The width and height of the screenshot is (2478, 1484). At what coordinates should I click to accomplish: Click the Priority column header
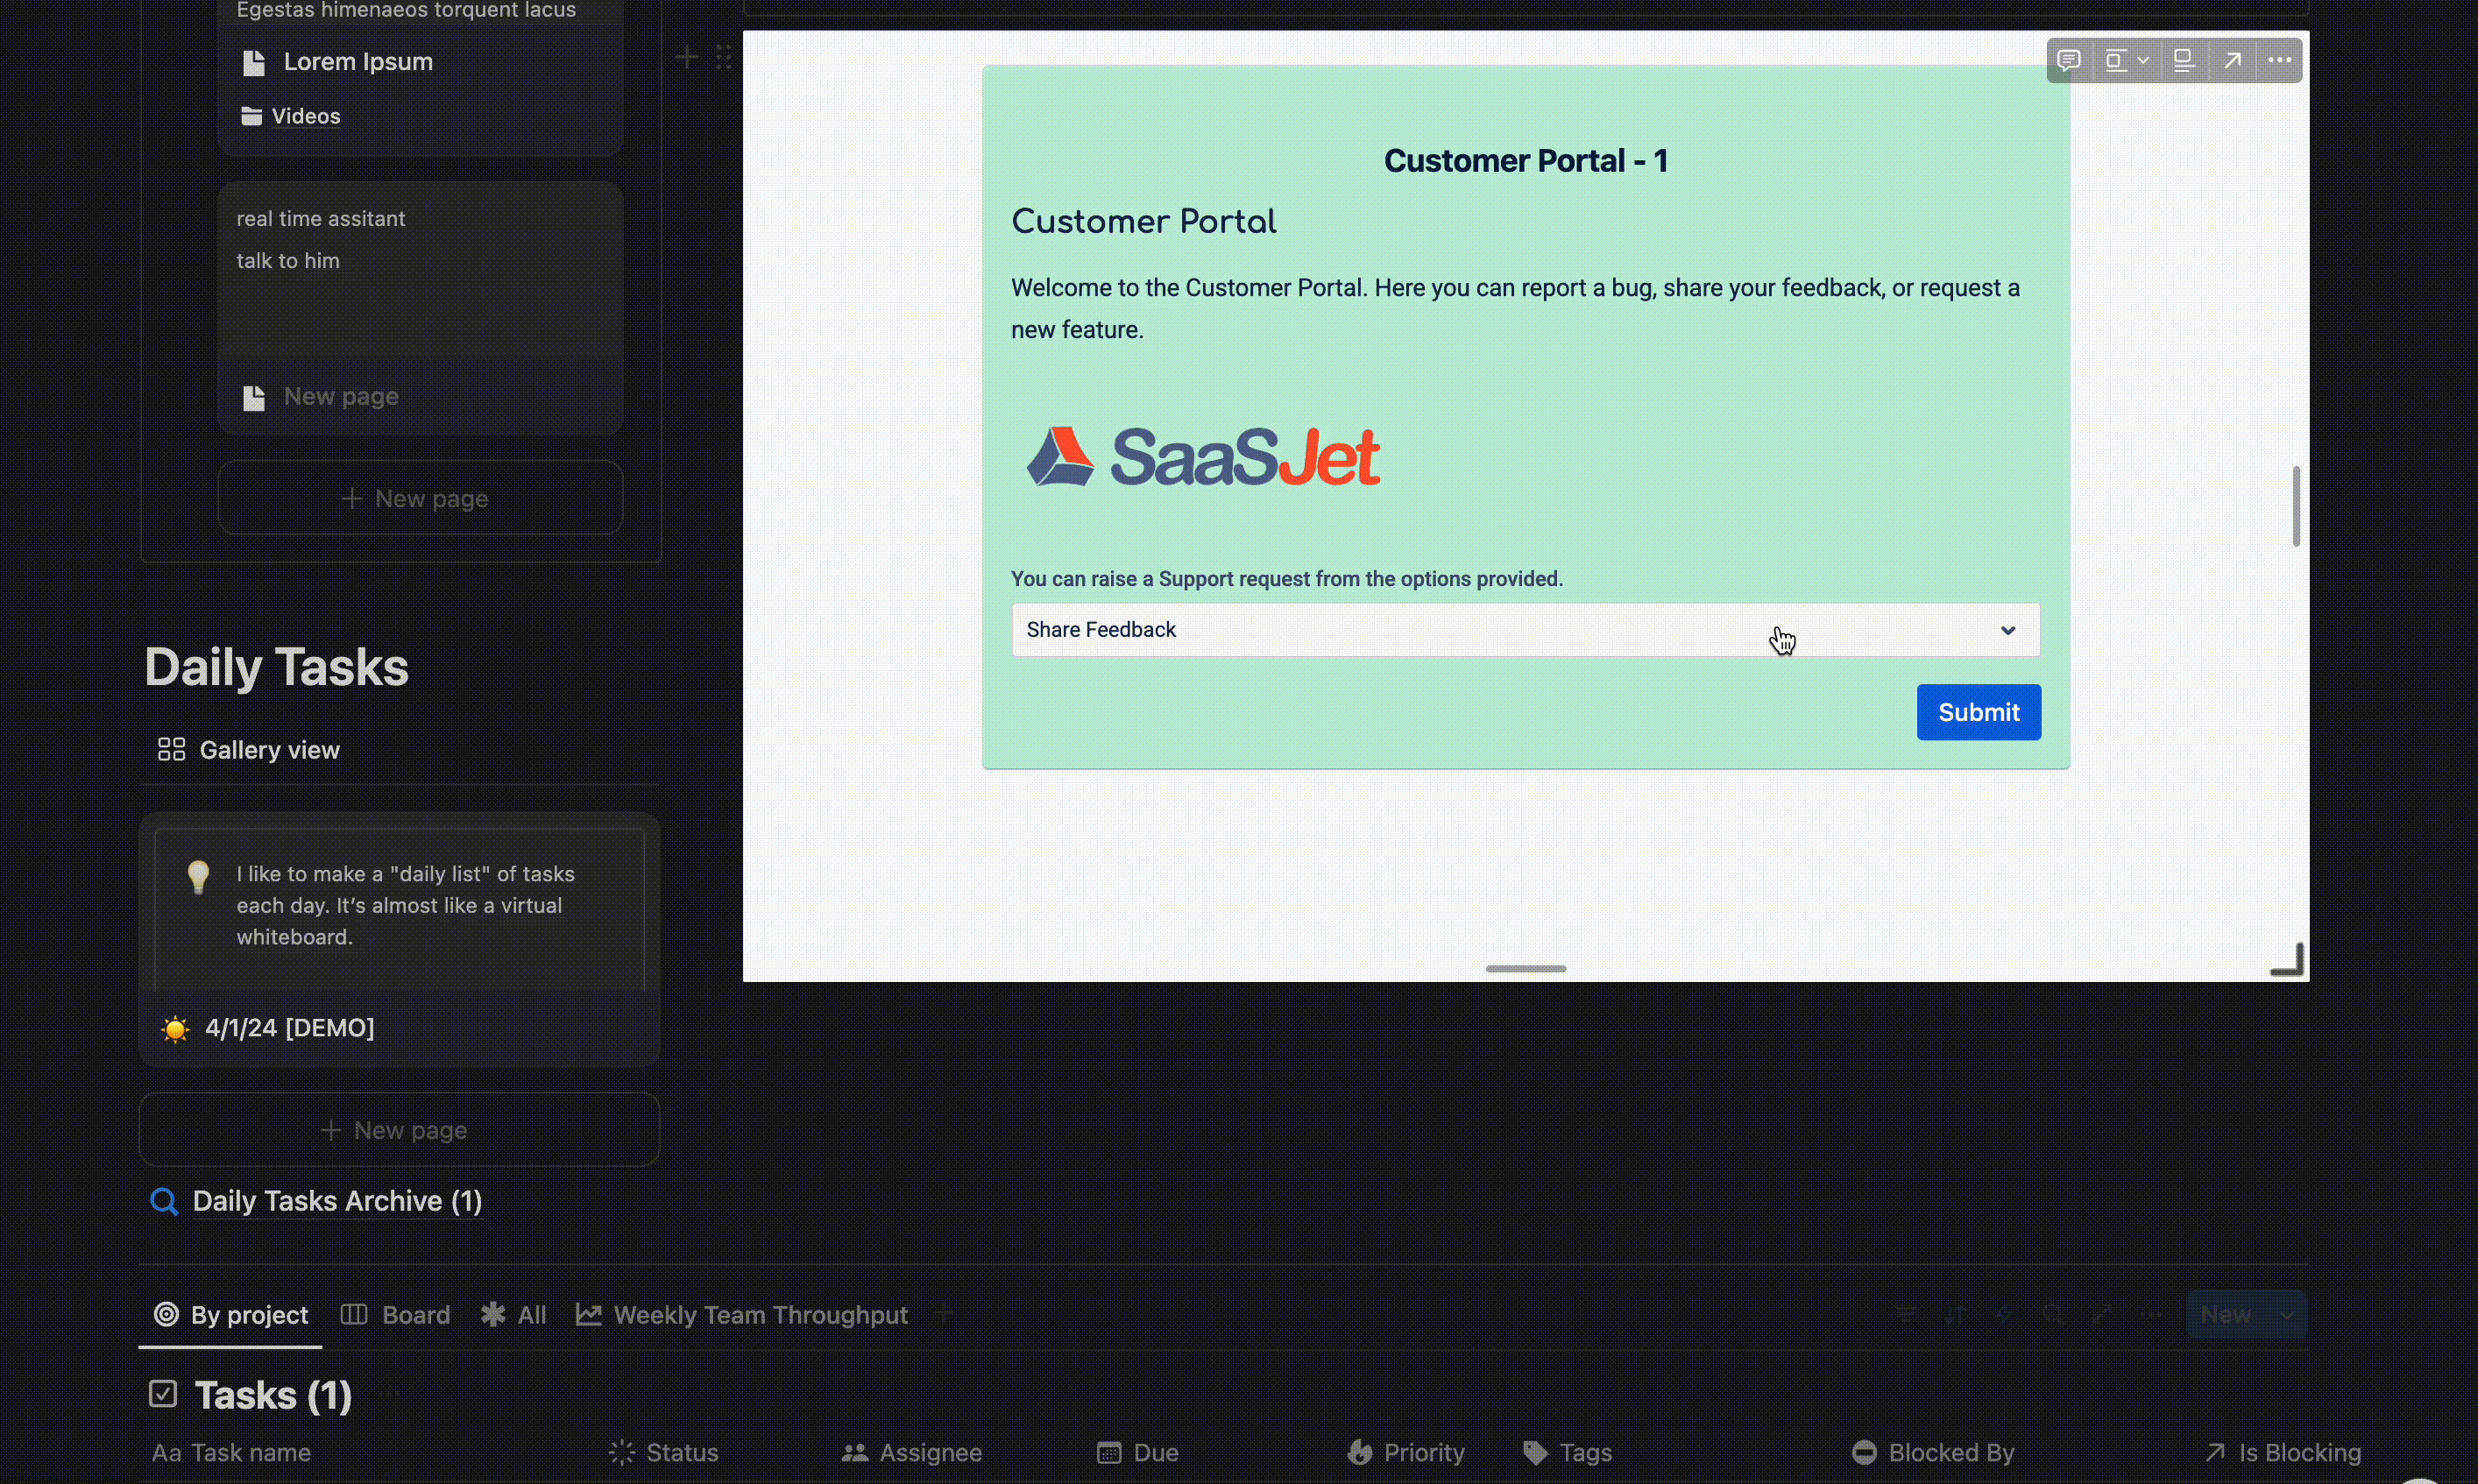click(x=1405, y=1453)
